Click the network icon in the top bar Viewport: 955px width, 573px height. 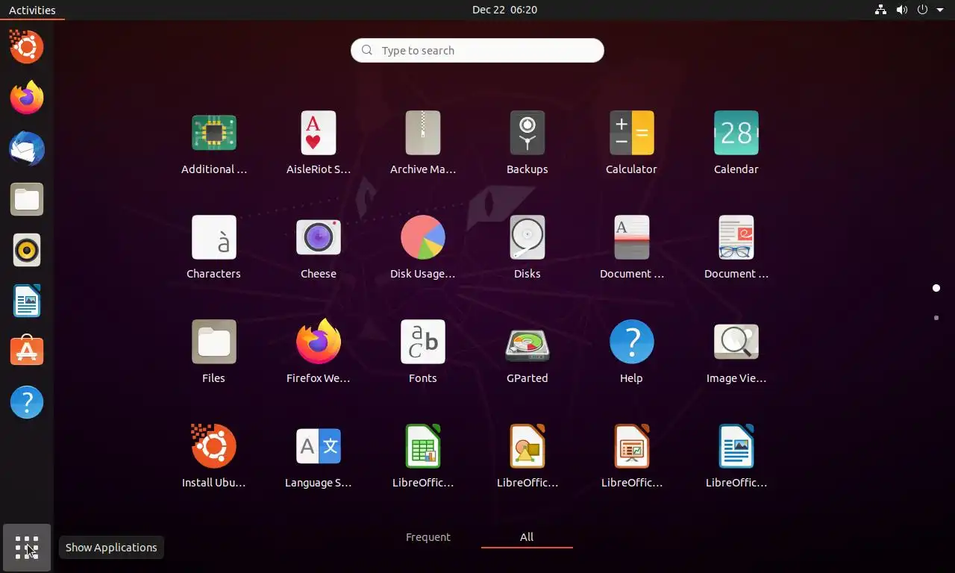point(880,10)
